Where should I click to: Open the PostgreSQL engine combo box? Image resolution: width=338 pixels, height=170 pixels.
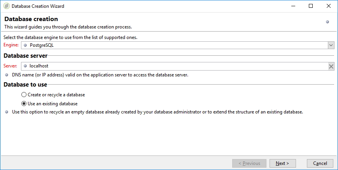click(x=175, y=45)
